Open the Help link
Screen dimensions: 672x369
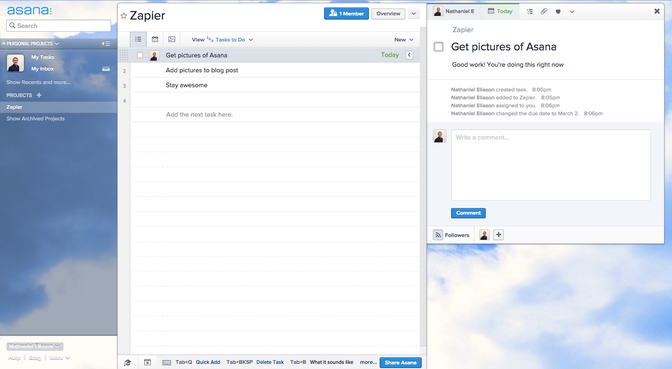(x=14, y=358)
